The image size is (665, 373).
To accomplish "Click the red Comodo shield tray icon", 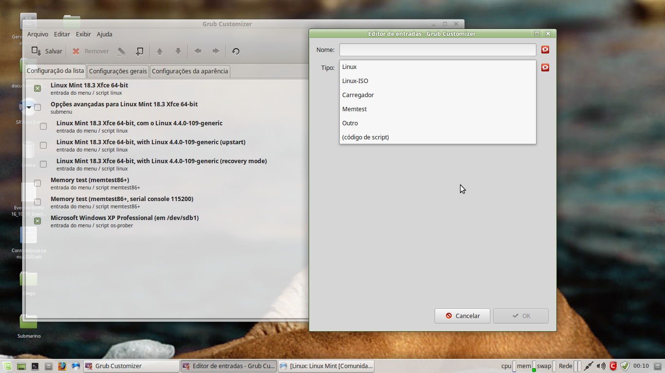I will [613, 366].
